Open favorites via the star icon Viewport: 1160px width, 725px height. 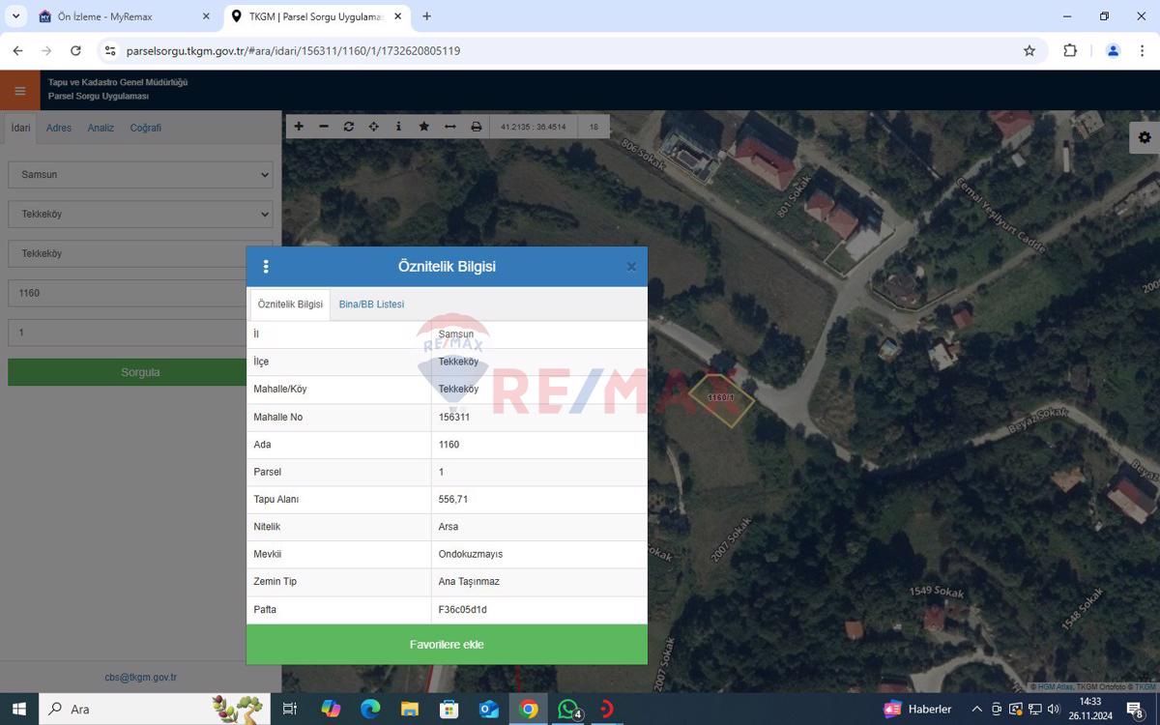pyautogui.click(x=424, y=127)
